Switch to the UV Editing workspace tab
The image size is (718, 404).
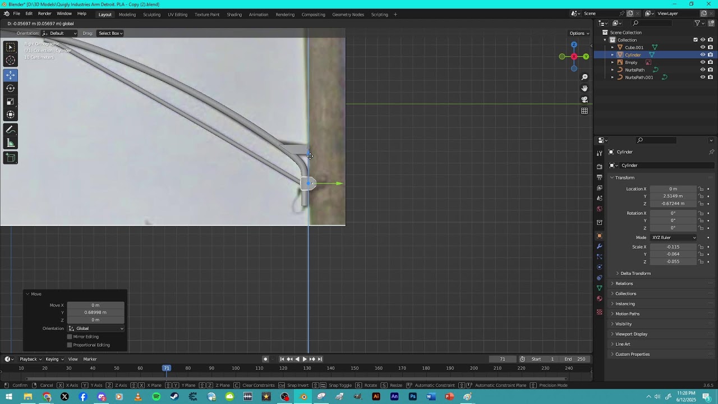click(x=177, y=14)
